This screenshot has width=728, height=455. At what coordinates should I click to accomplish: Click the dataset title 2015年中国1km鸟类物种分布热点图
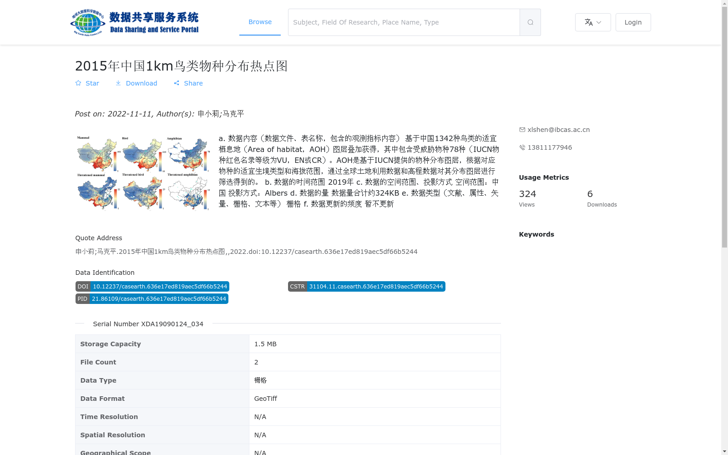(182, 66)
